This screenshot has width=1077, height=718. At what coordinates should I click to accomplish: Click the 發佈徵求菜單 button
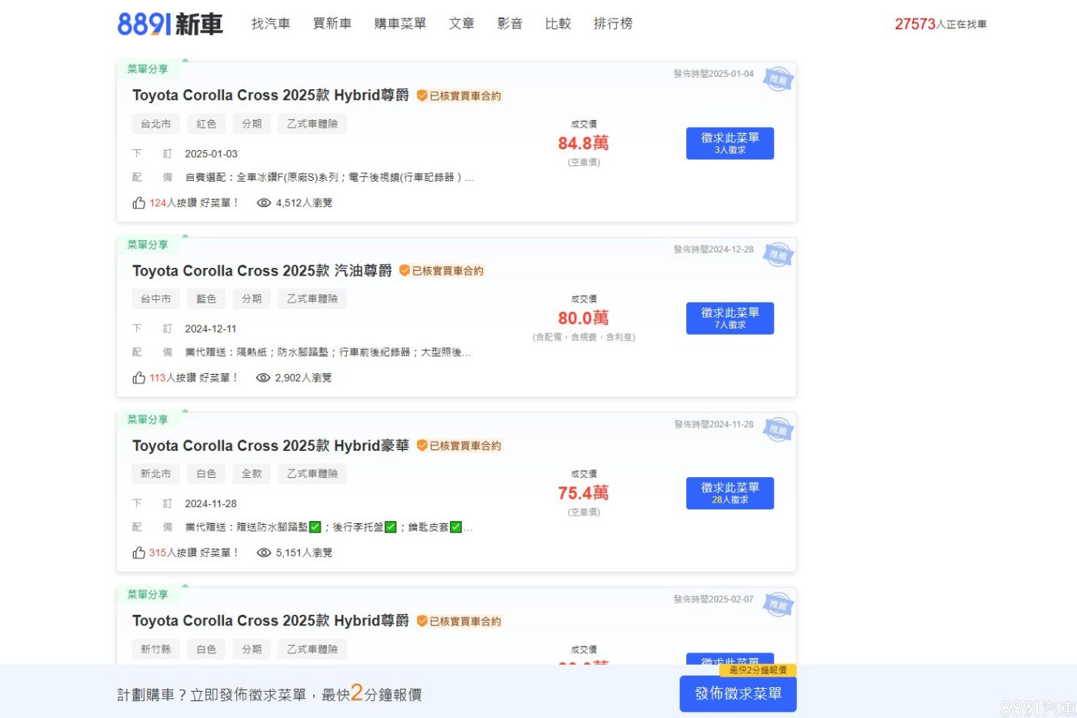click(738, 693)
